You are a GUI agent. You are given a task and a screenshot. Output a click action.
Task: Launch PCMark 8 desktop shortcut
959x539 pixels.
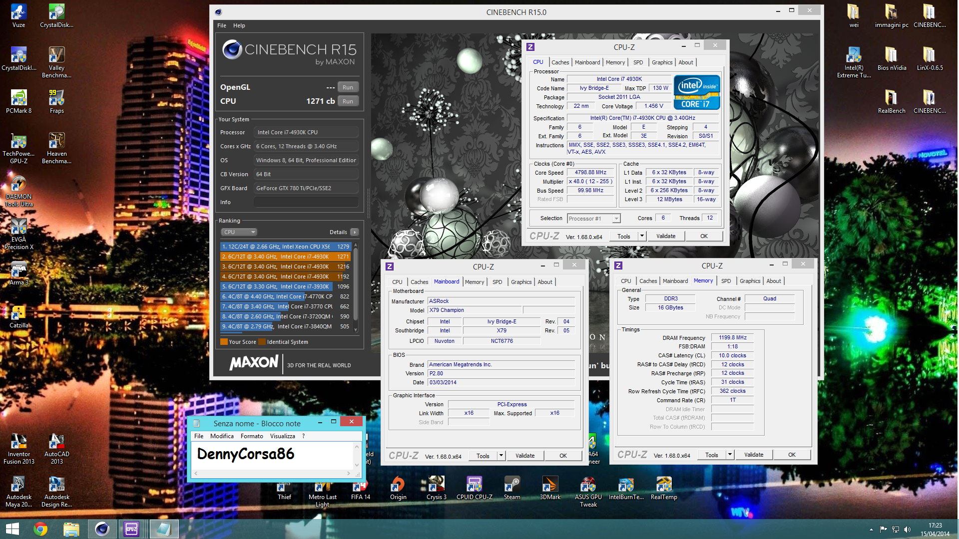coord(18,102)
